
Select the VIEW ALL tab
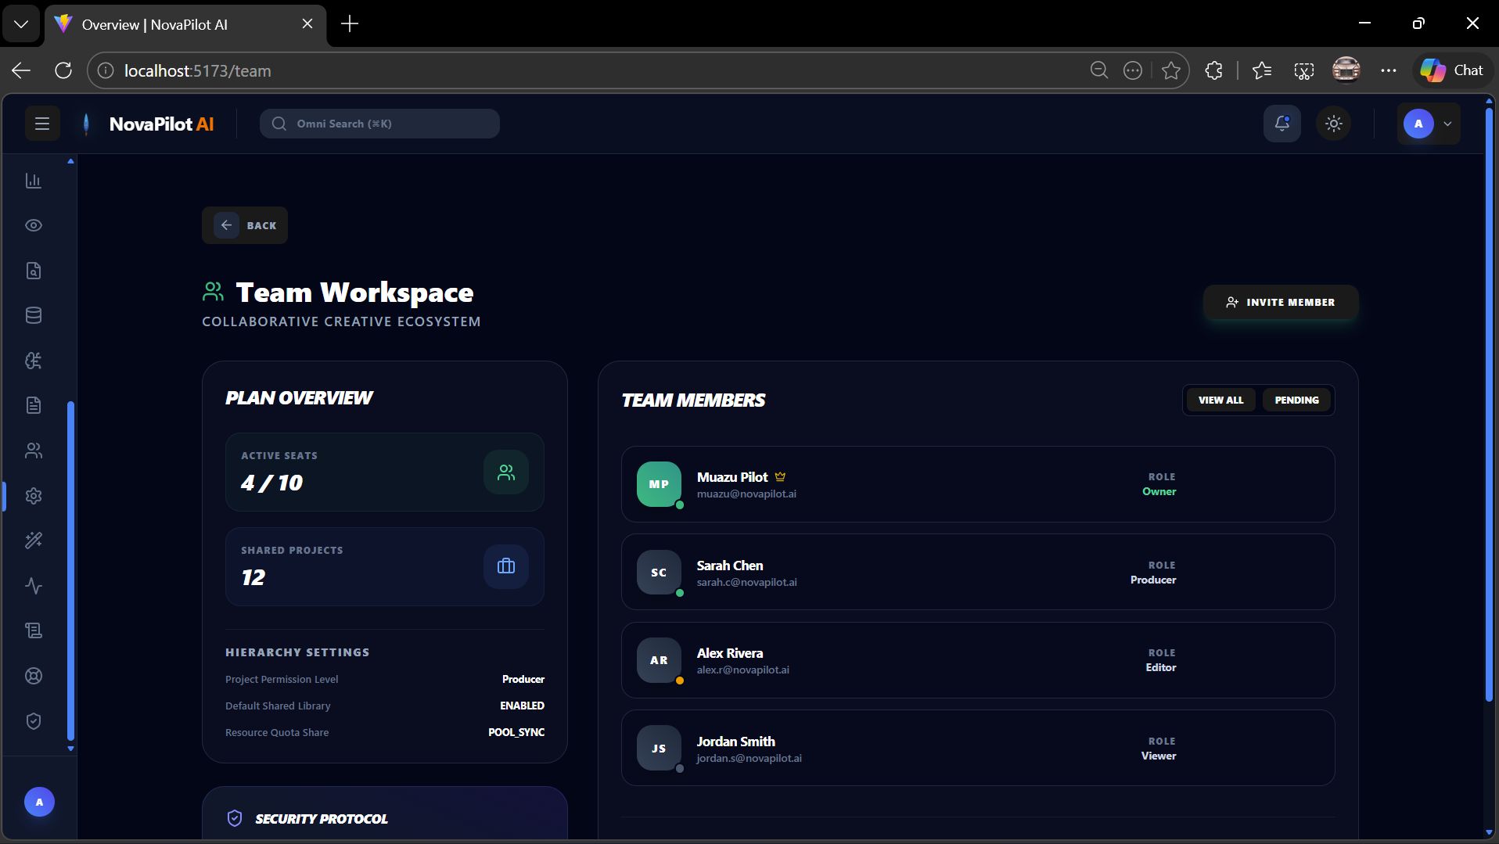pos(1220,400)
